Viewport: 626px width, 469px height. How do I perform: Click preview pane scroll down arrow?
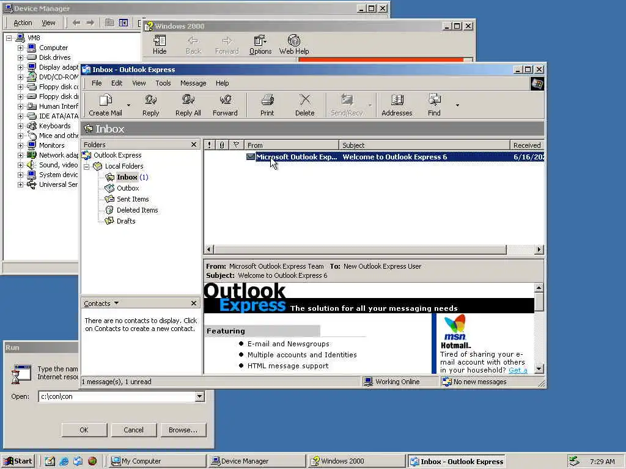tap(539, 368)
